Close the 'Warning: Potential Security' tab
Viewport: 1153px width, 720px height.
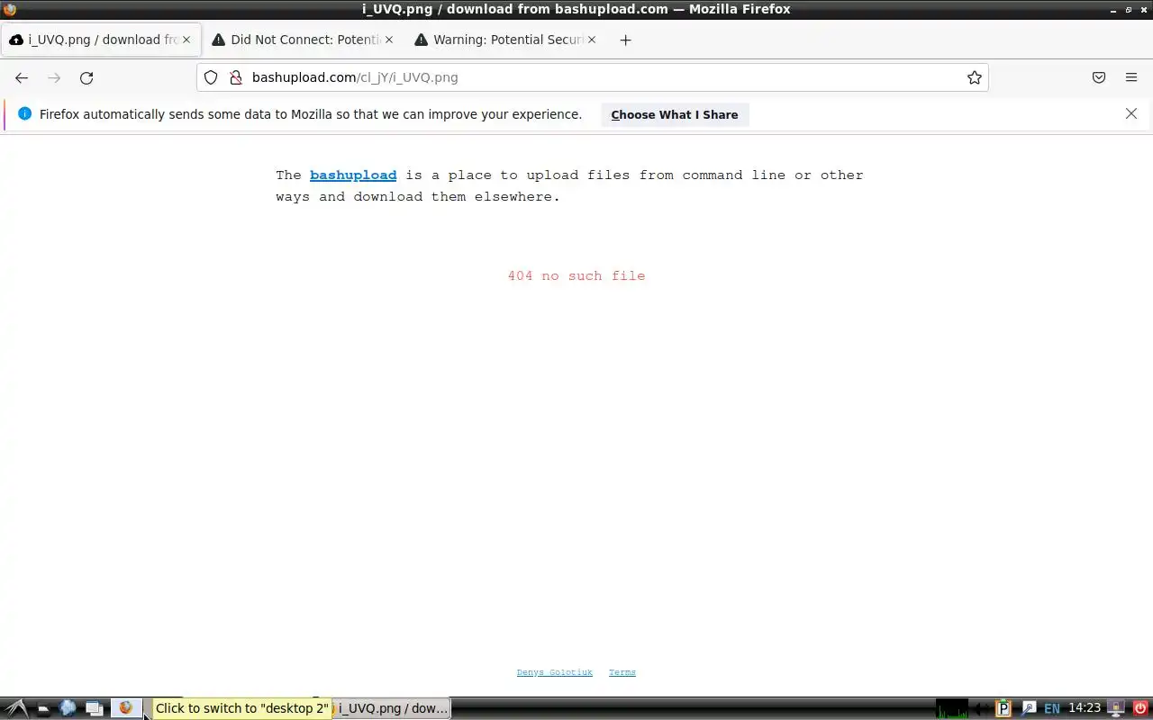click(592, 40)
